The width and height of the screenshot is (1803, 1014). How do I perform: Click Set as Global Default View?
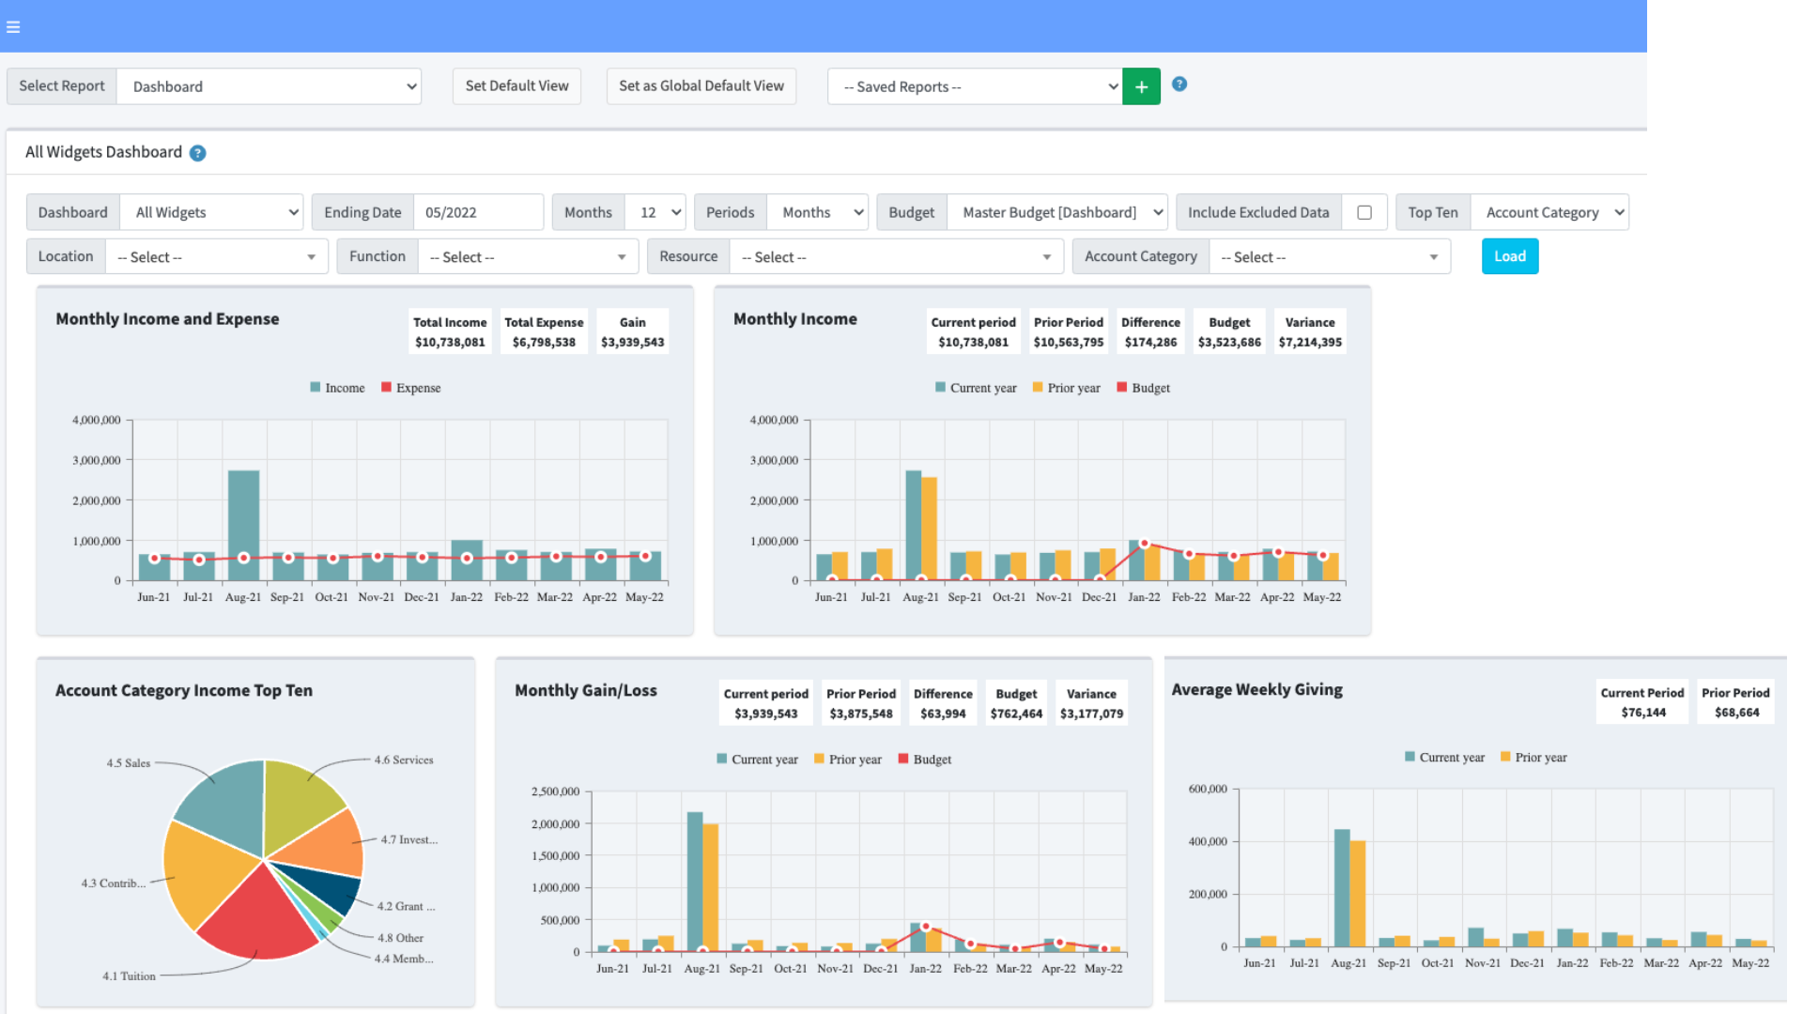click(x=701, y=85)
